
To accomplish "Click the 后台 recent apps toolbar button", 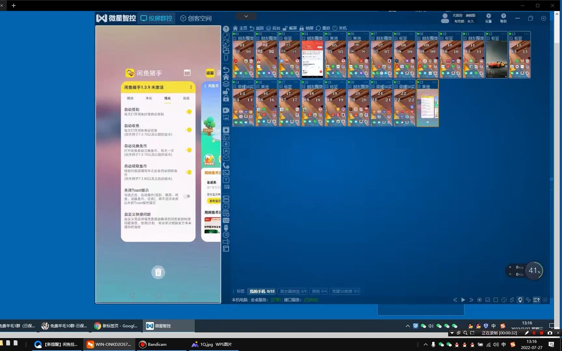I will pos(273,28).
